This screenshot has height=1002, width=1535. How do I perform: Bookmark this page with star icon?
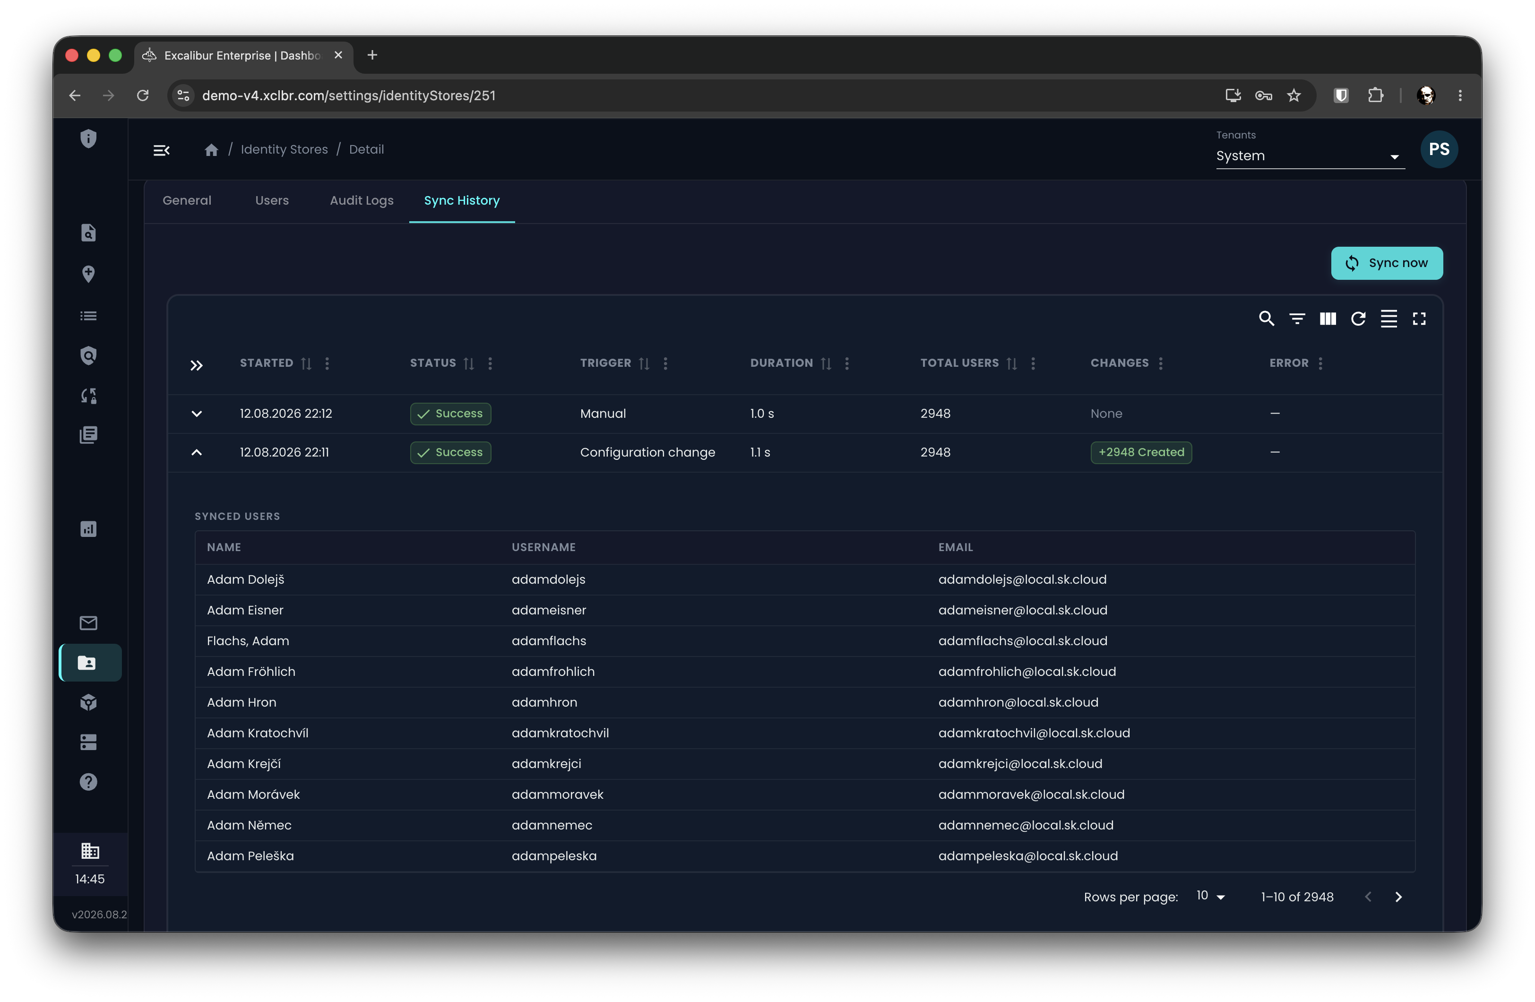click(1294, 95)
